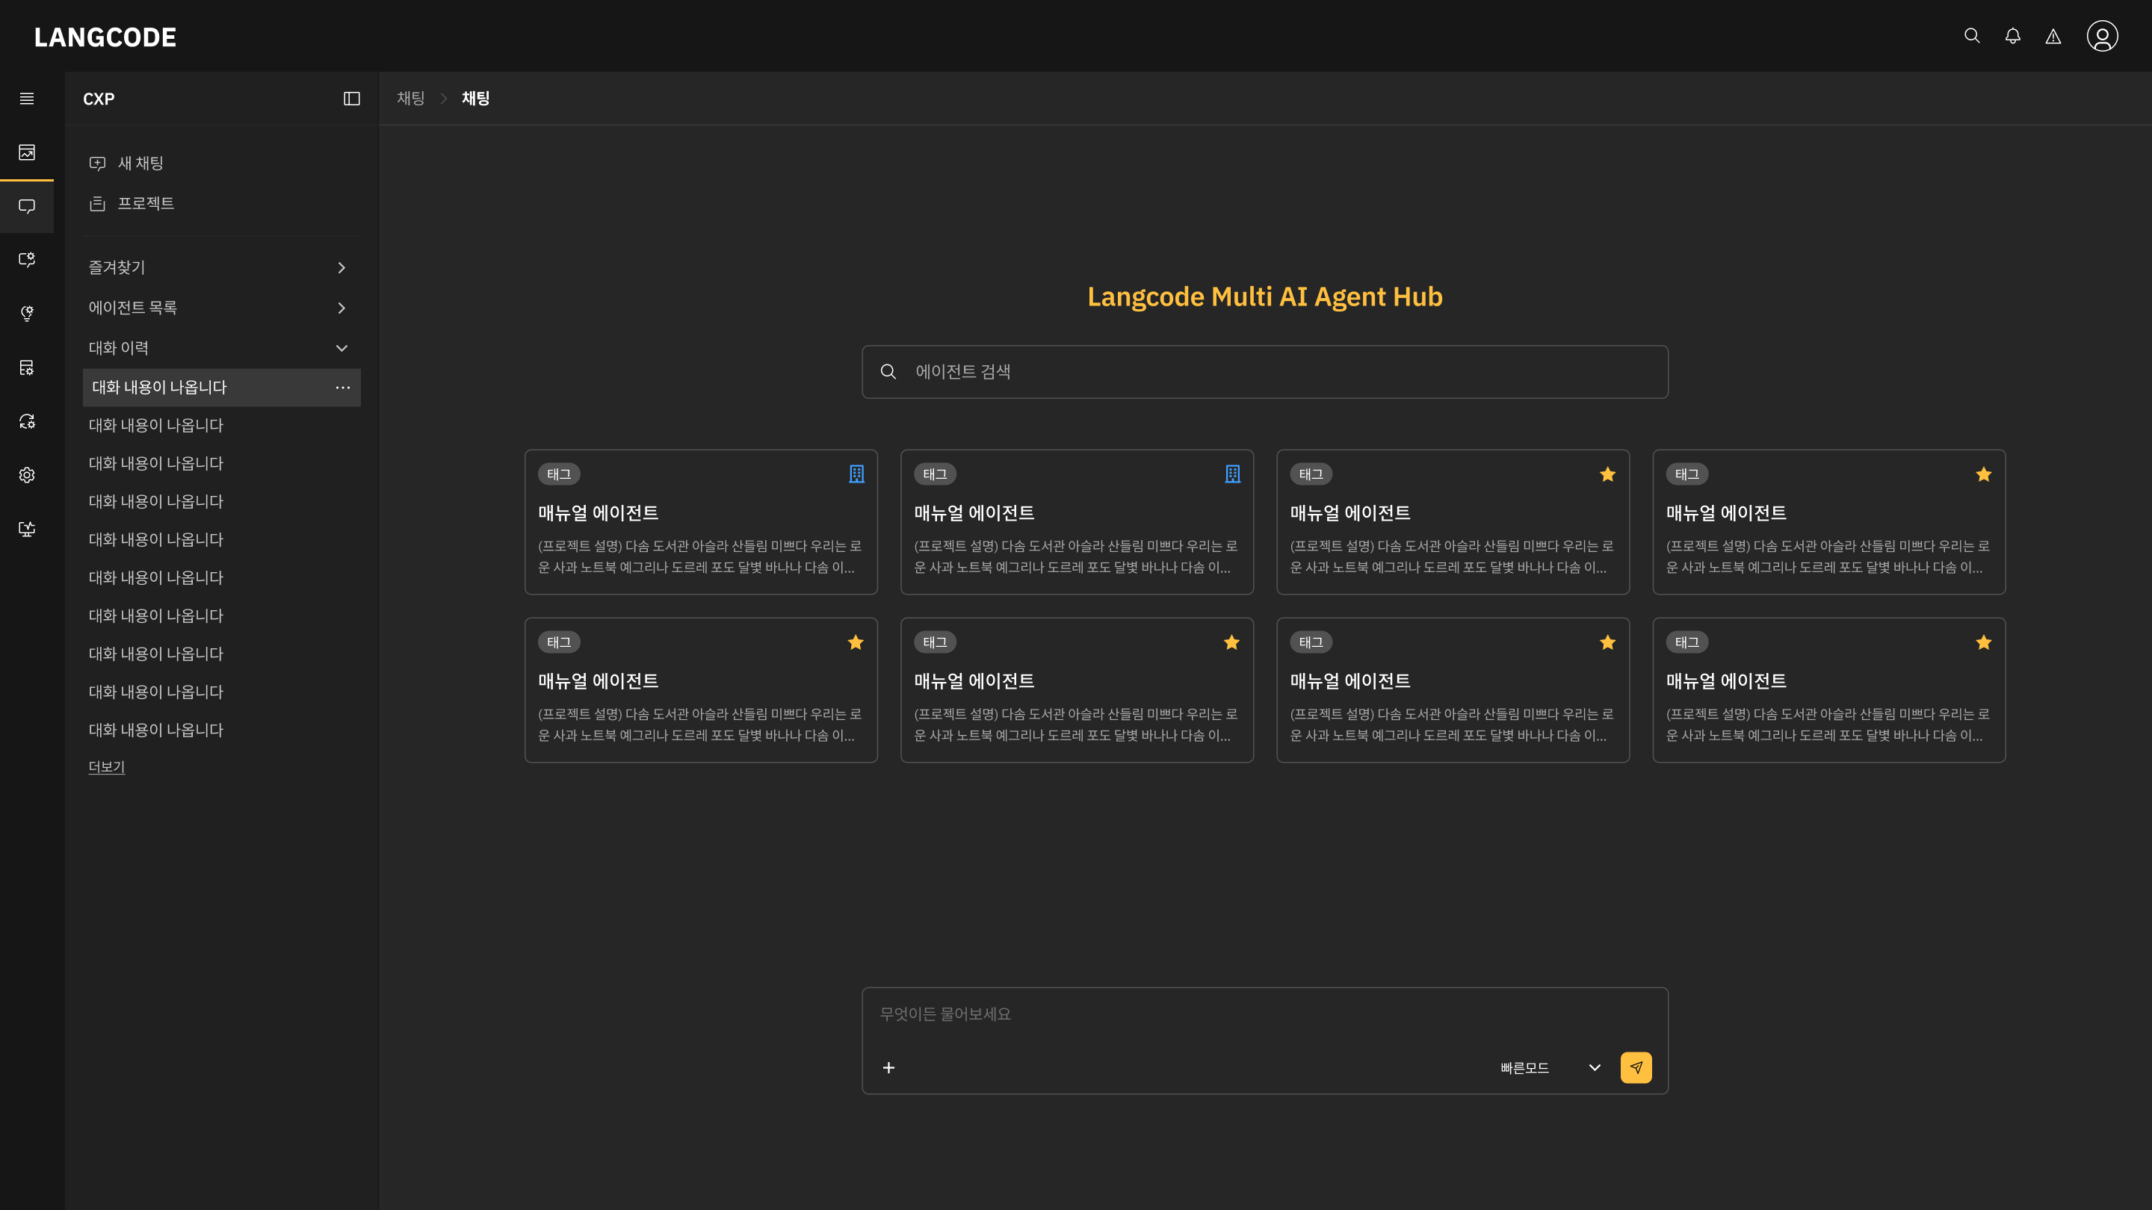Click the 더보기 link
Viewport: 2152px width, 1210px height.
pos(107,766)
